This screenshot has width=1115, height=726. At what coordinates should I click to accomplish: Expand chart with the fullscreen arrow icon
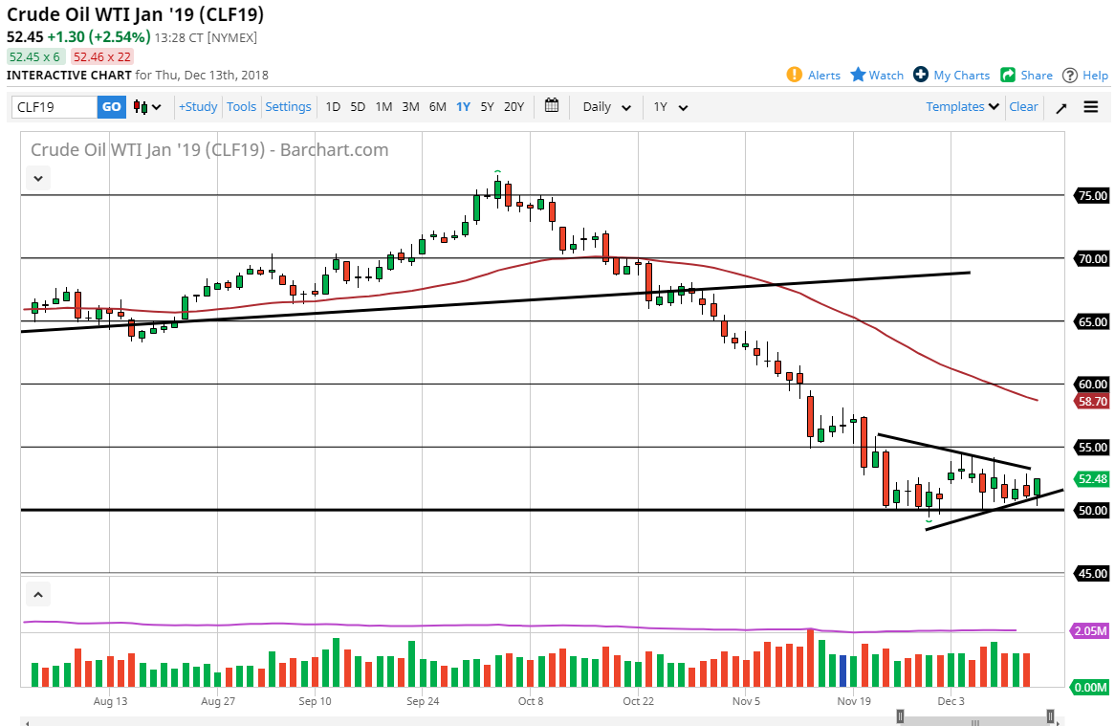pyautogui.click(x=1060, y=107)
